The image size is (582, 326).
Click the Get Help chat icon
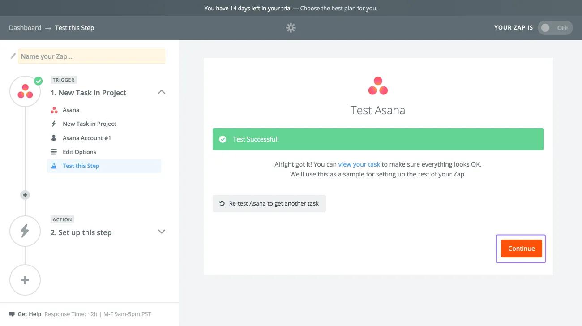tap(12, 314)
